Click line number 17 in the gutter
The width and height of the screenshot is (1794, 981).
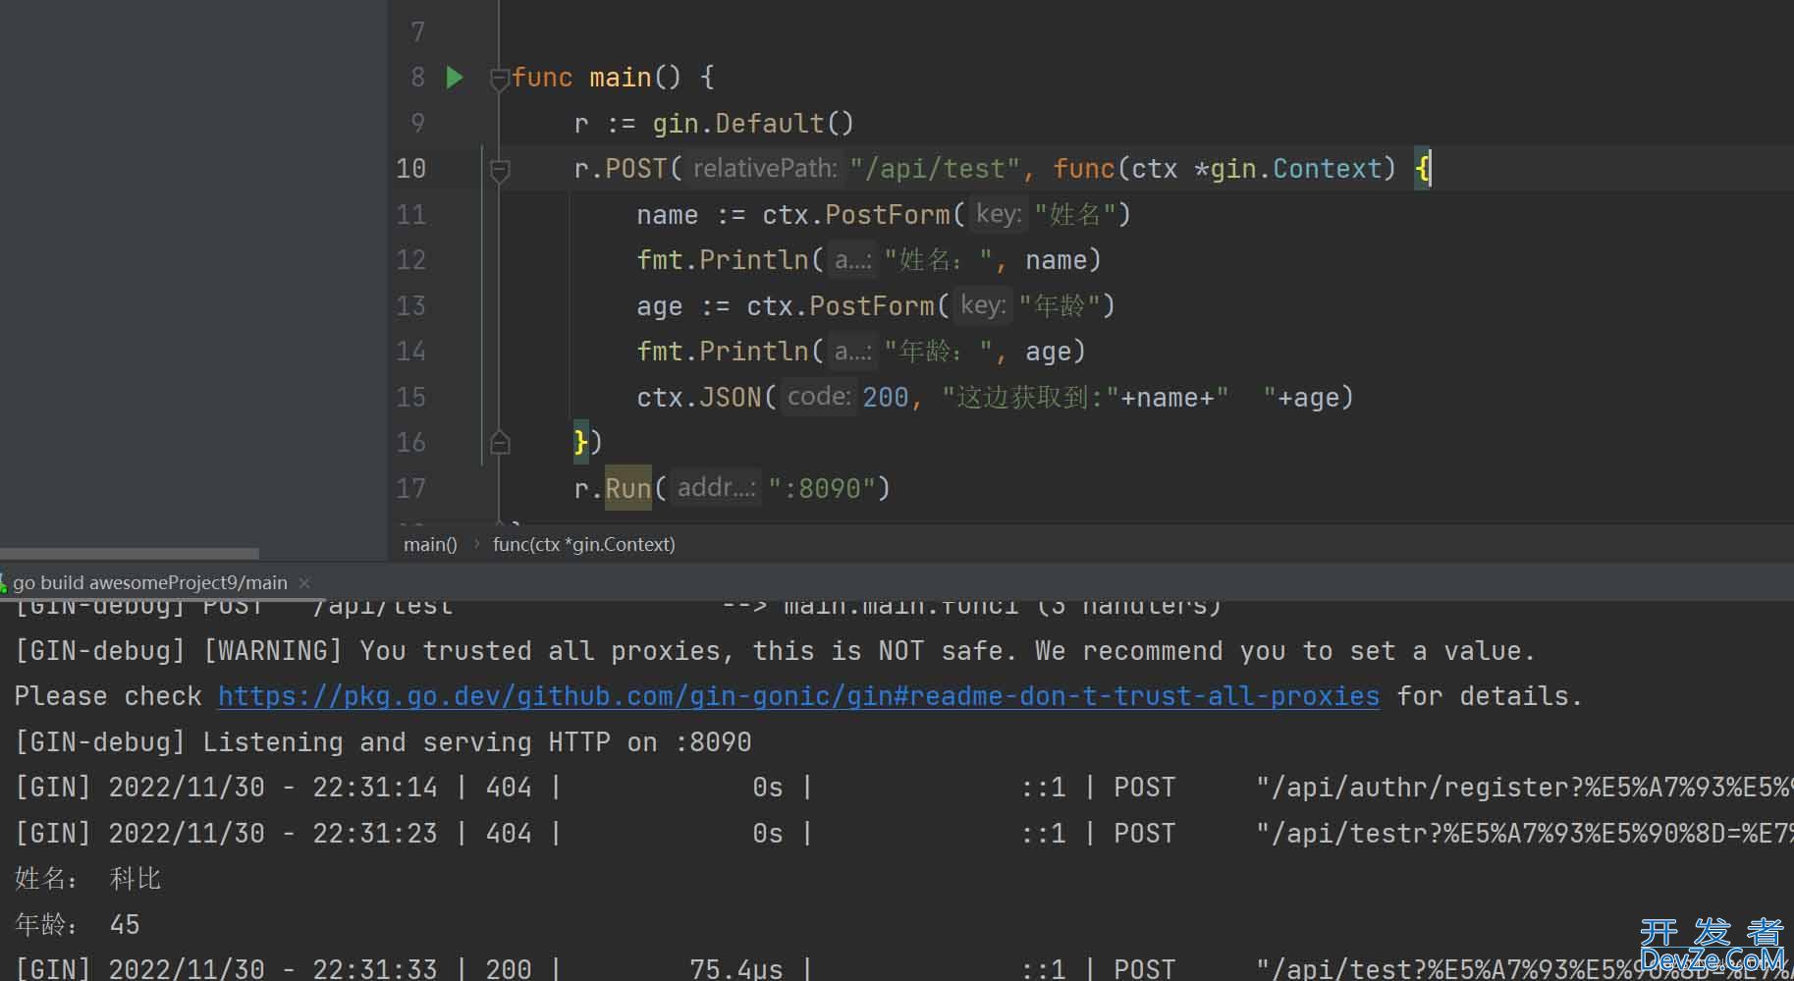pos(410,489)
